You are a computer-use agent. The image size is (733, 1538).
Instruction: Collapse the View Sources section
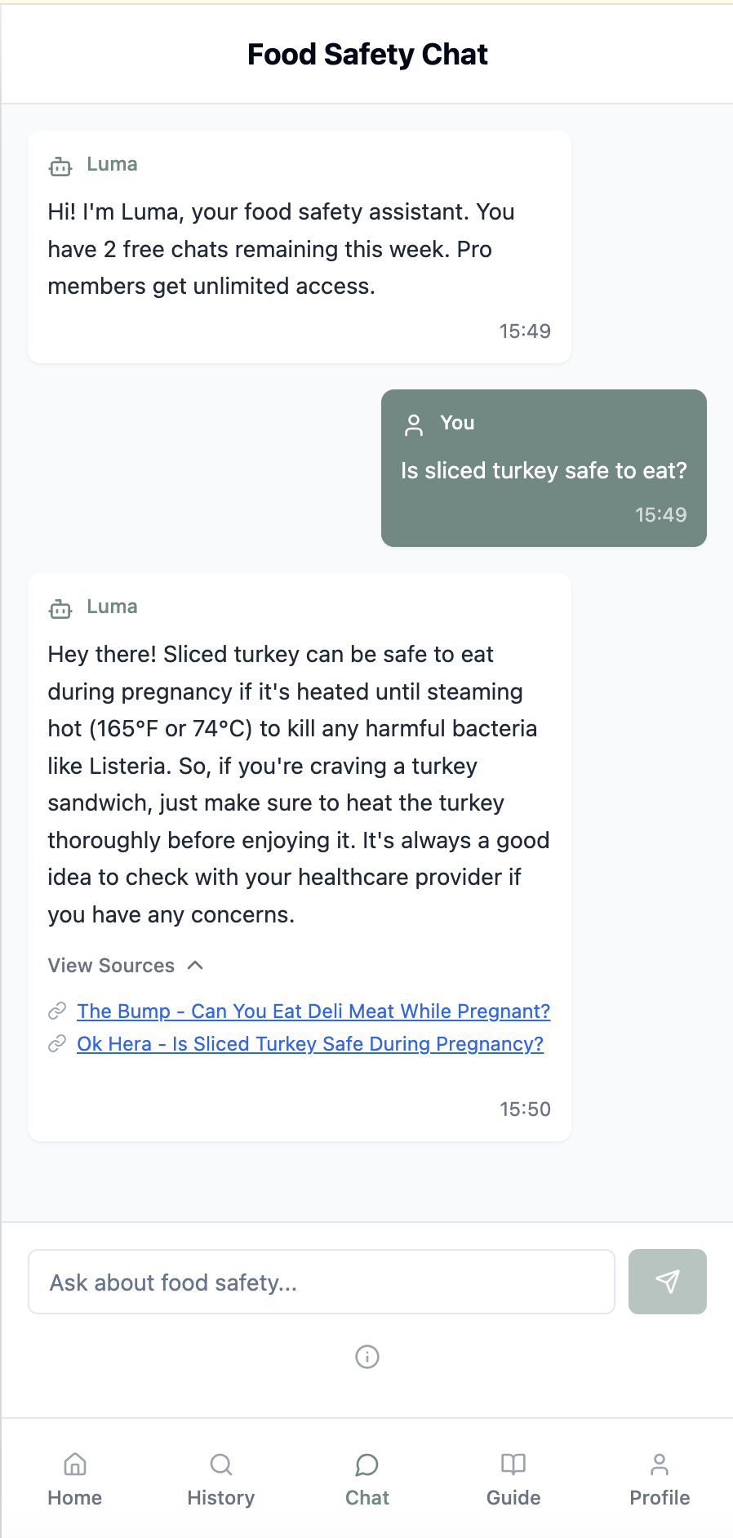(126, 966)
